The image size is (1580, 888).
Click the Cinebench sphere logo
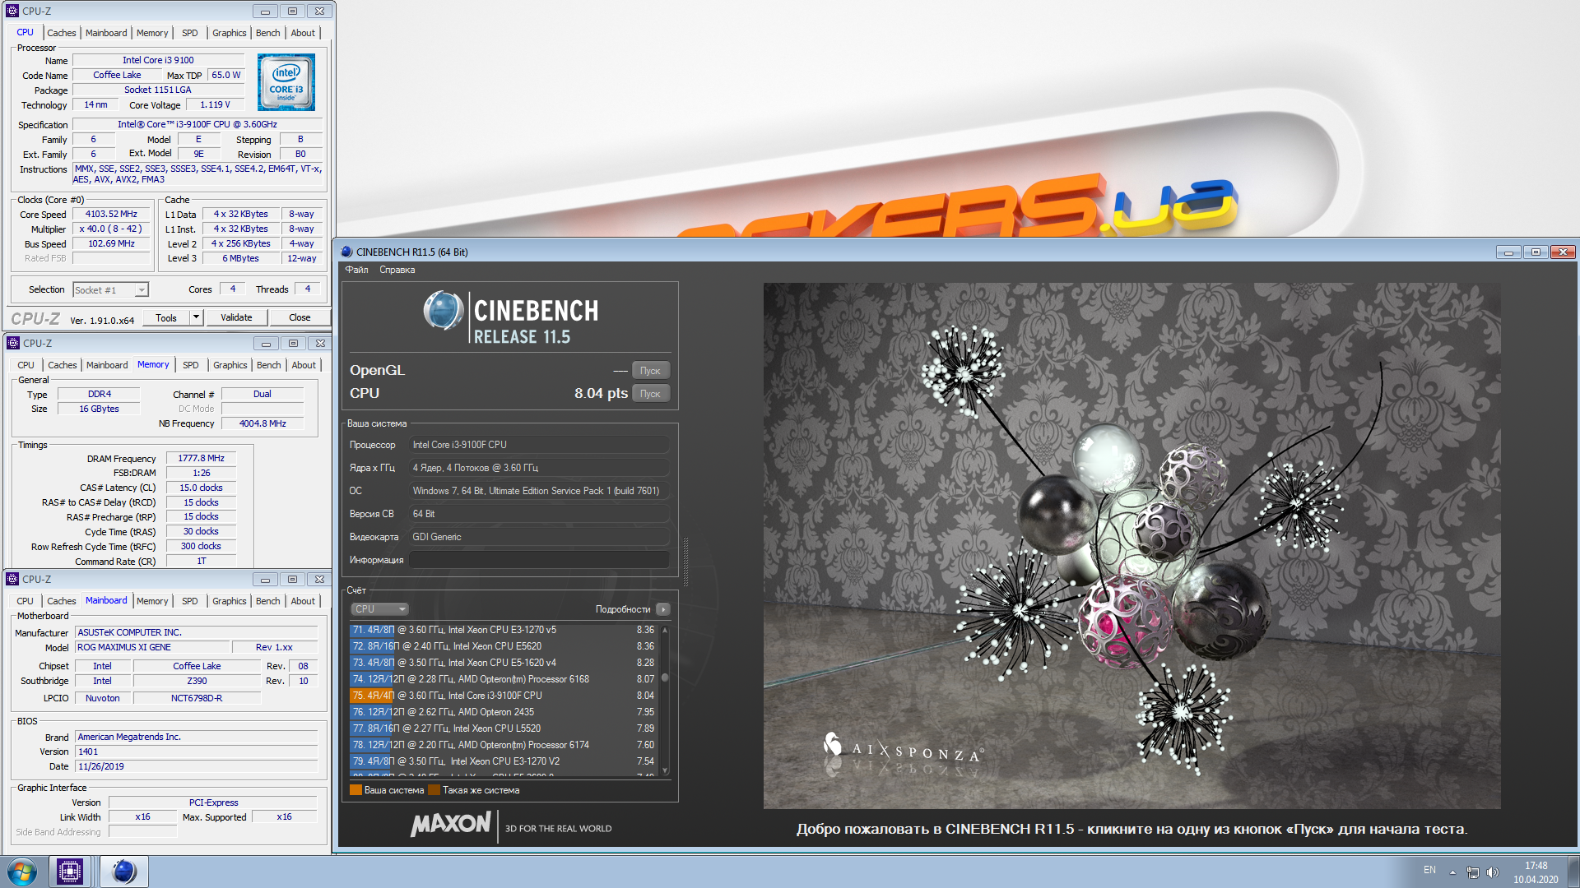[x=444, y=311]
